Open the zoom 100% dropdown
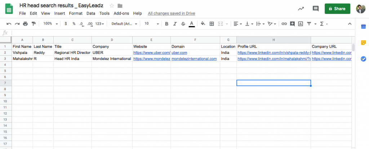 tap(50, 24)
